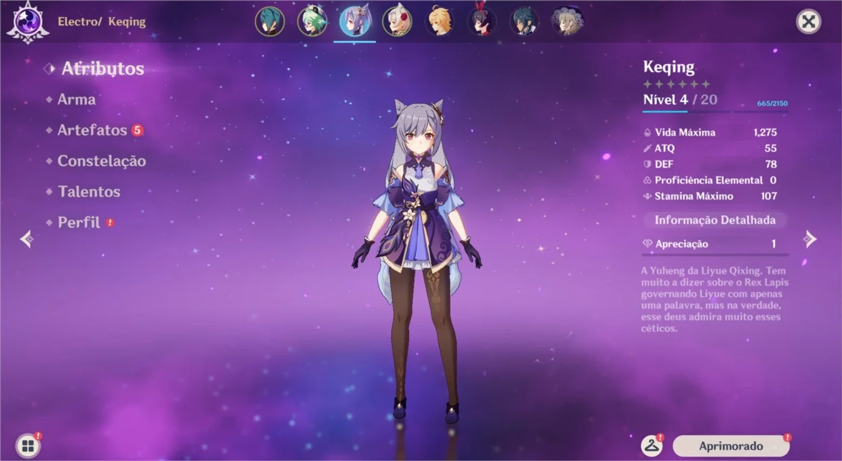Close the character screen

809,22
